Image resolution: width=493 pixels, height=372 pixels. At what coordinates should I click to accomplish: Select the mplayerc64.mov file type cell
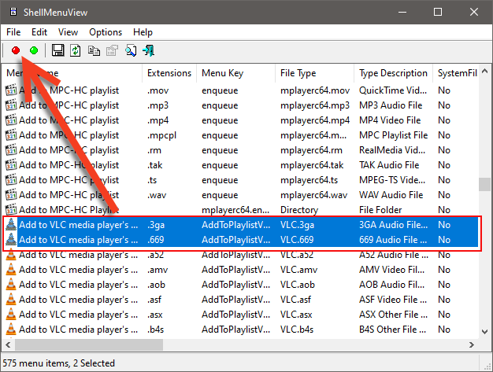[x=315, y=90]
